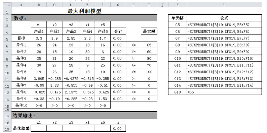Select cell with value 3.3
This screenshot has height=133, width=267.
coord(39,38)
